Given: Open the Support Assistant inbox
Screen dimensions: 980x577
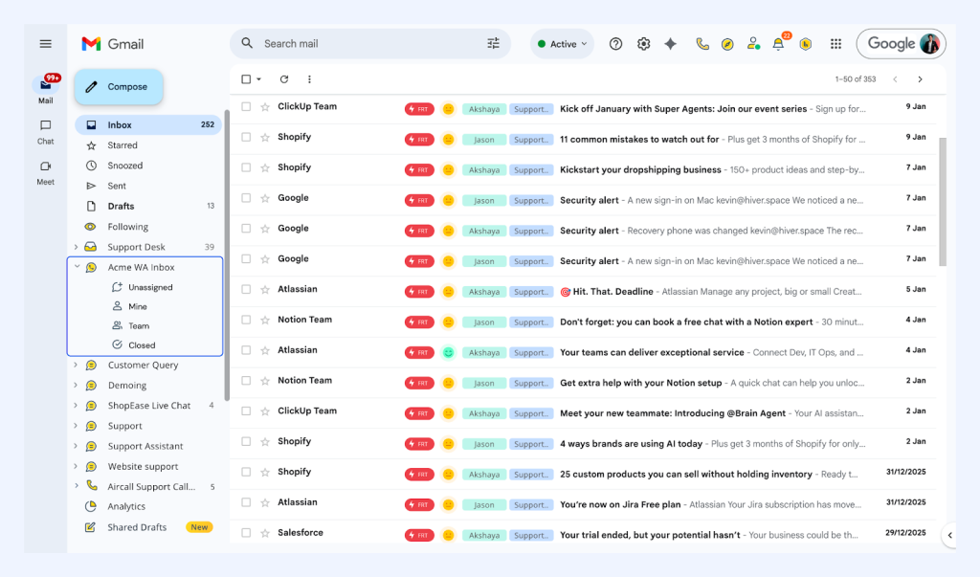Looking at the screenshot, I should (x=145, y=446).
